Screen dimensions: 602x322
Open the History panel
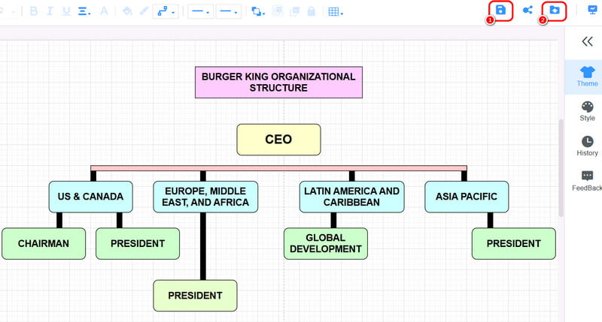pos(587,146)
